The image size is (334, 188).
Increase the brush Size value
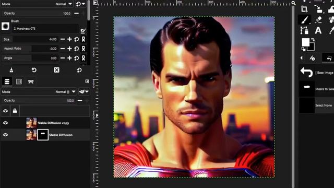point(69,39)
